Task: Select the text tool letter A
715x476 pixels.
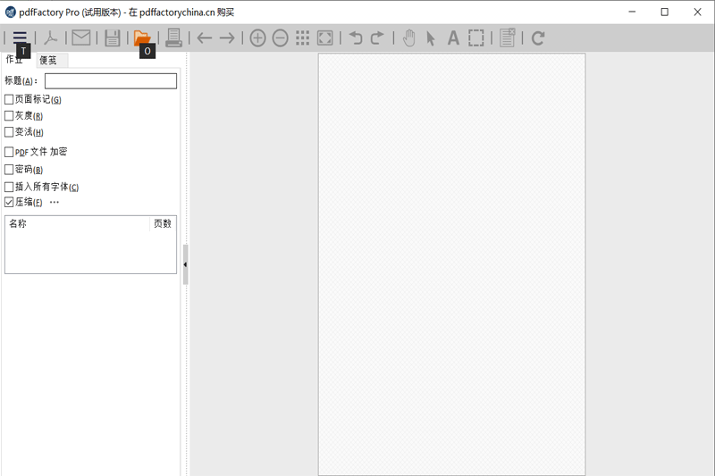Action: coord(453,38)
